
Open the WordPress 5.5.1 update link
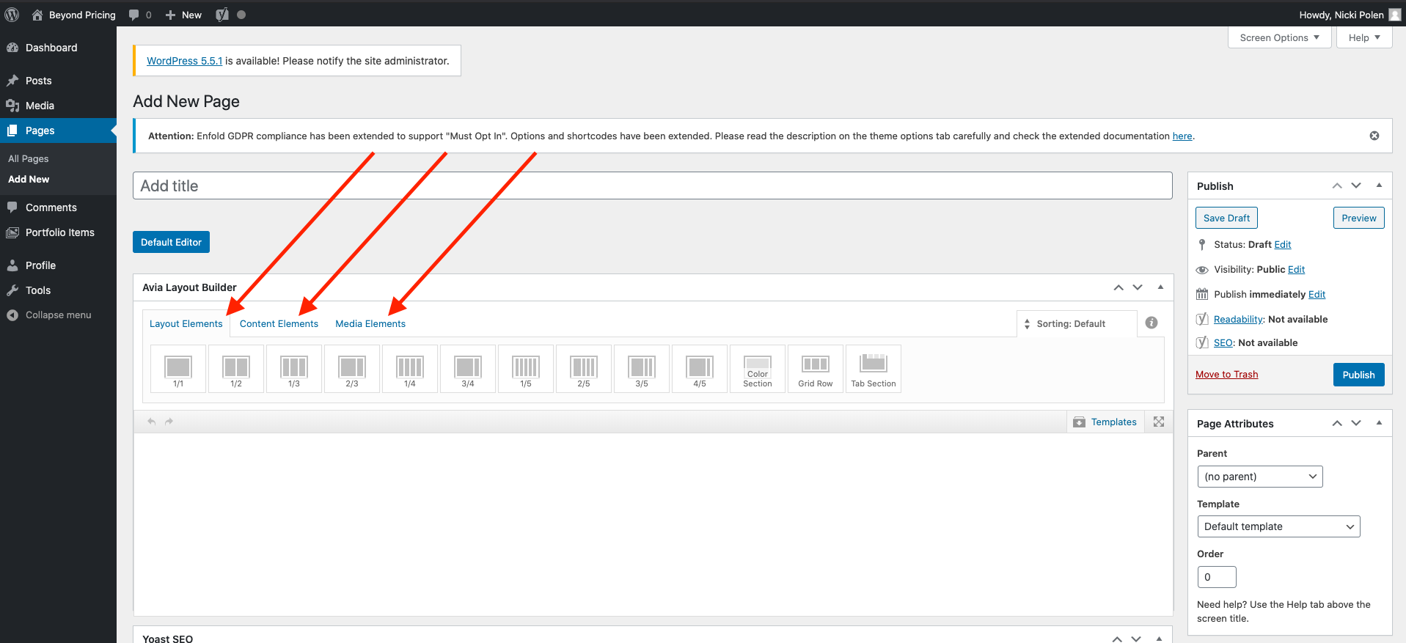tap(184, 61)
